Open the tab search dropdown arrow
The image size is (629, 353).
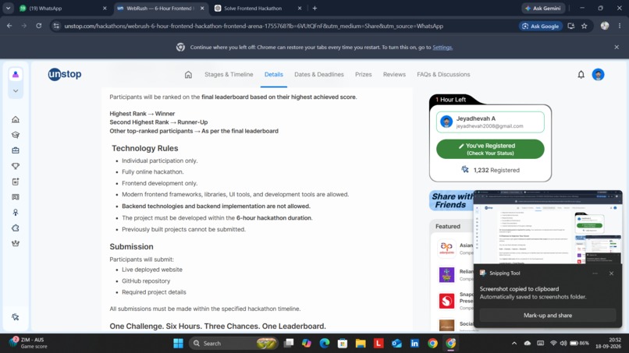(x=8, y=8)
